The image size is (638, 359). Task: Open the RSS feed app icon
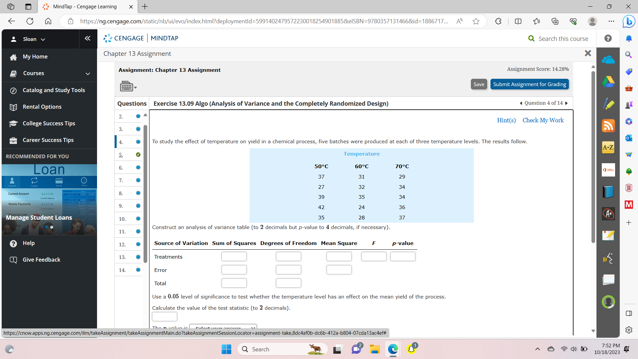(608, 126)
